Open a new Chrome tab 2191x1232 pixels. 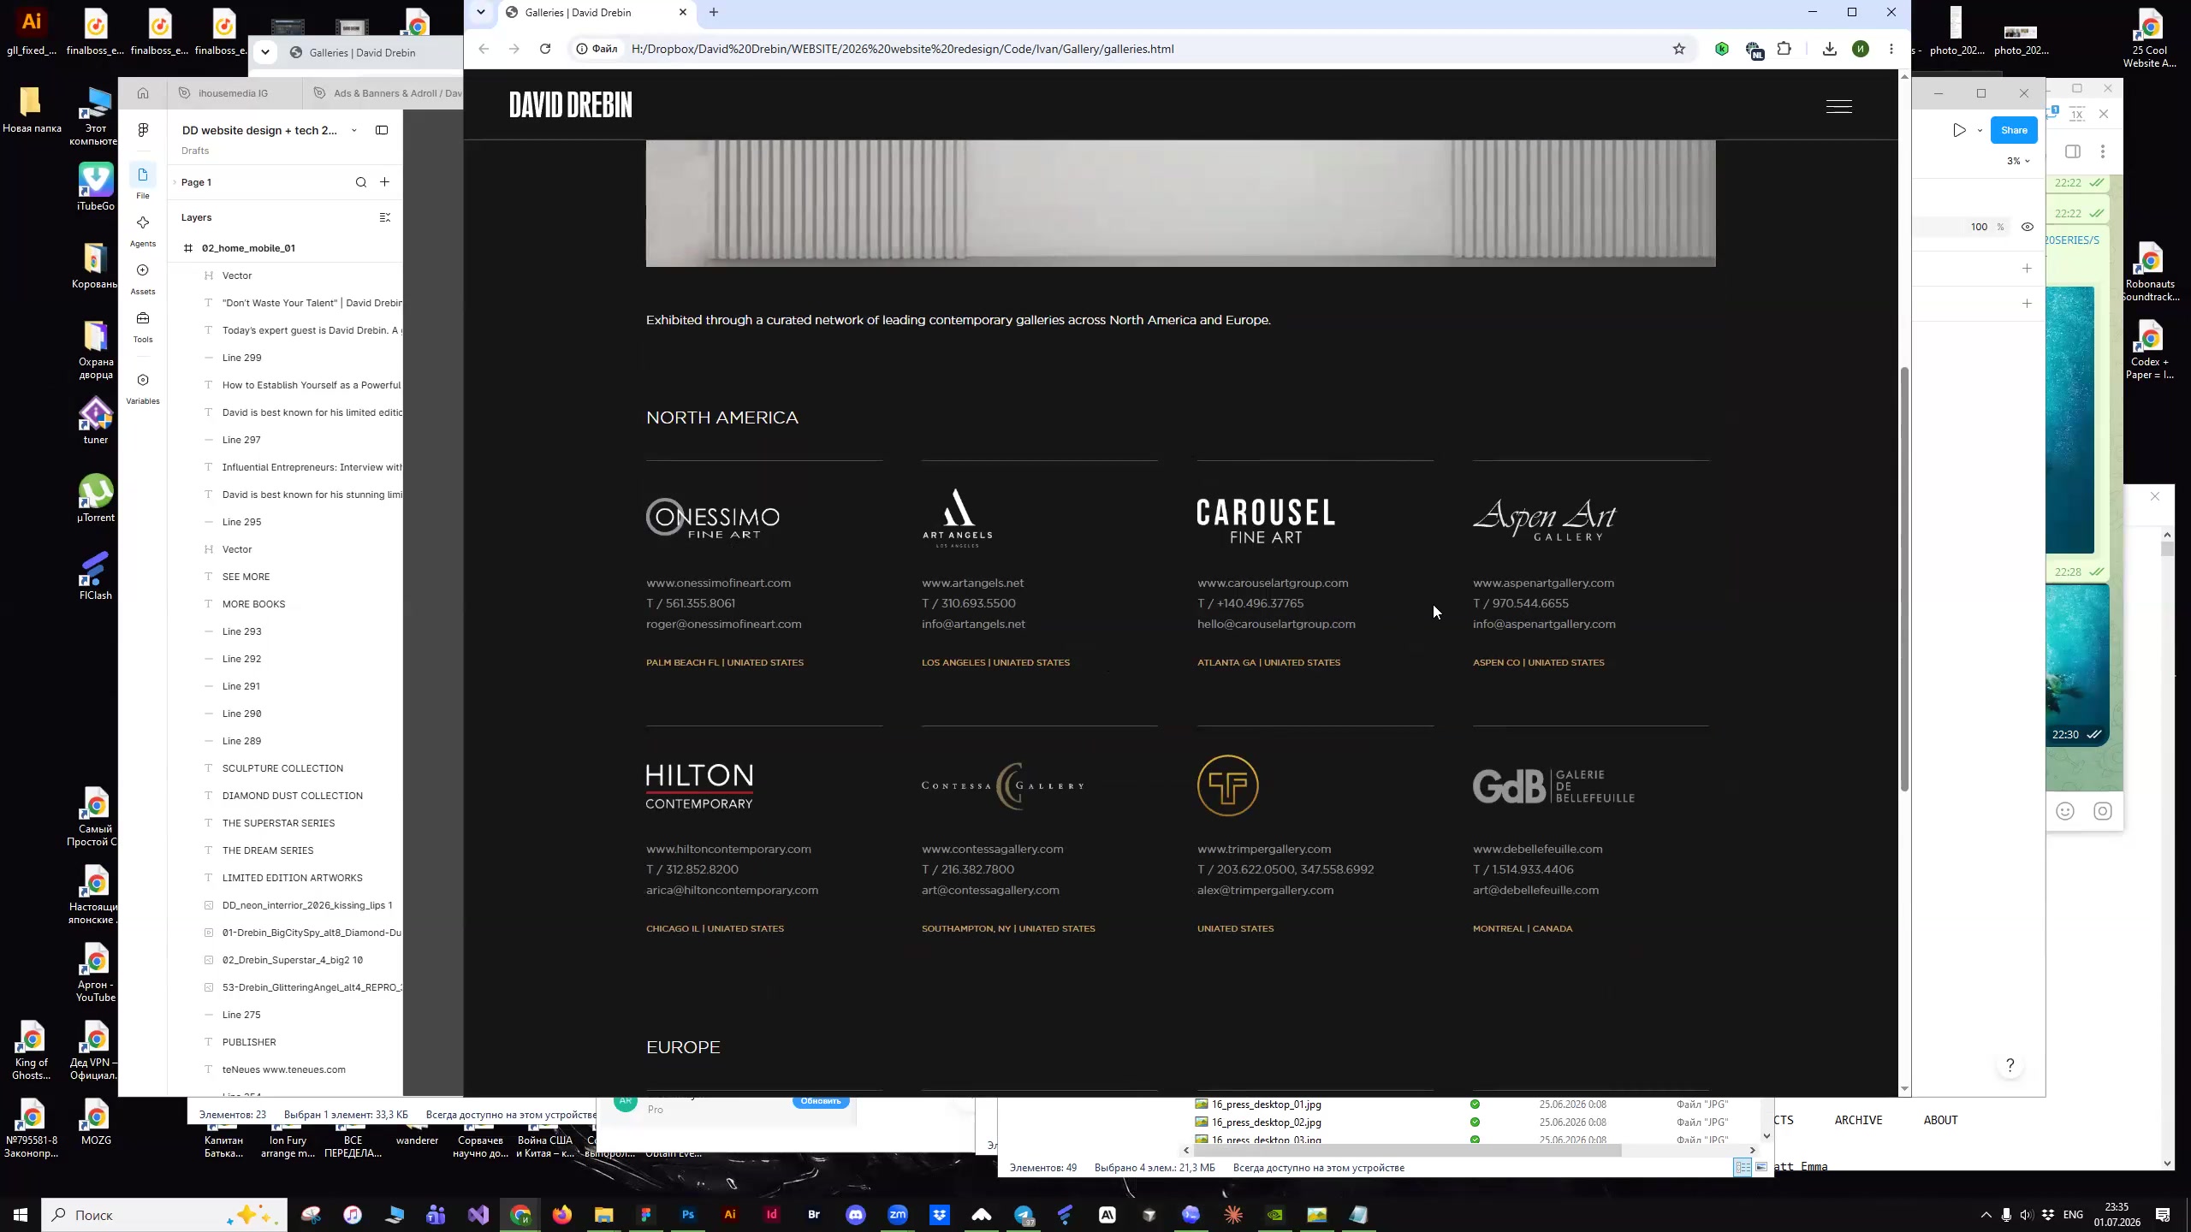714,12
